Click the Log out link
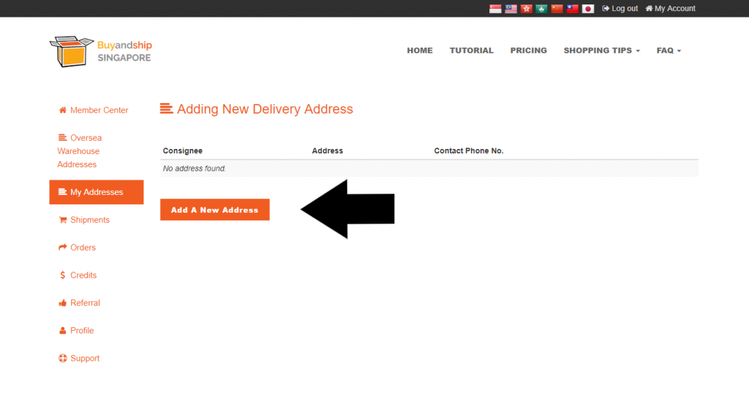This screenshot has width=749, height=401. [x=620, y=9]
